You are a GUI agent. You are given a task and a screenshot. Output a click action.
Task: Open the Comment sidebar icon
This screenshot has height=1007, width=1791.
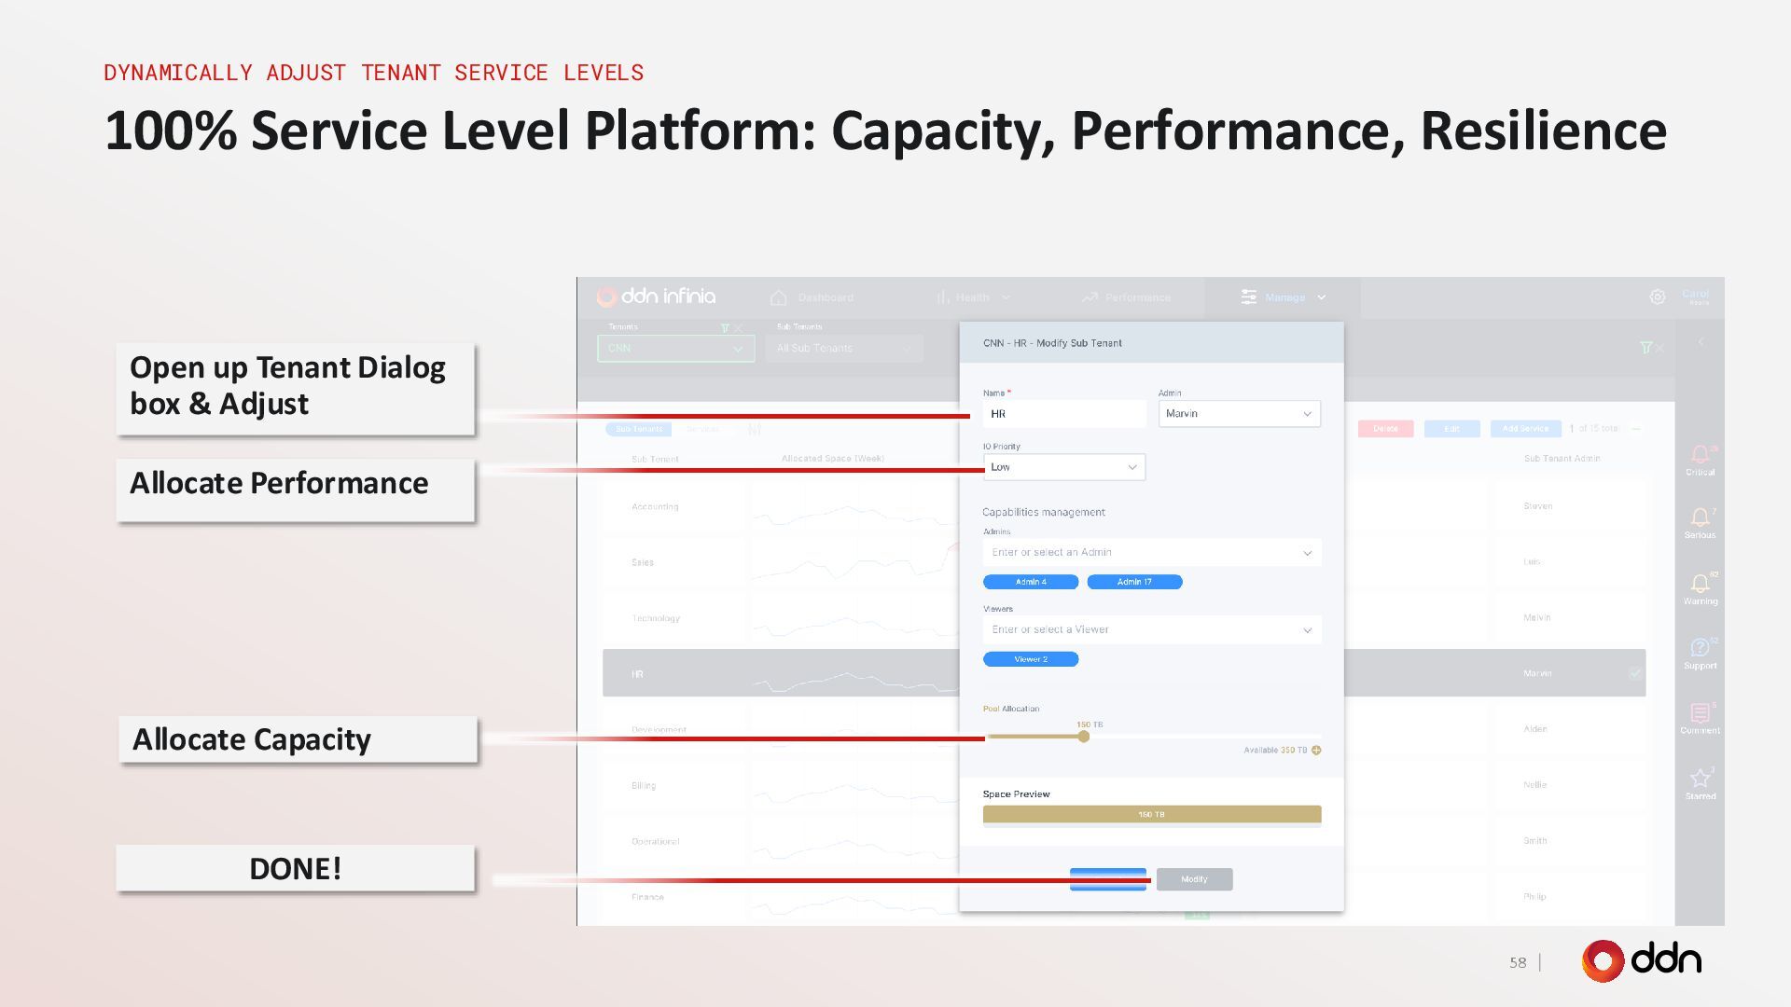(1700, 713)
